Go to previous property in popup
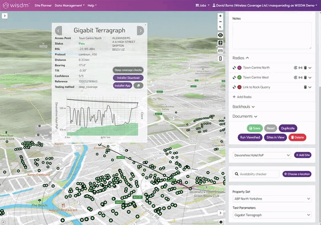The width and height of the screenshot is (321, 225). click(58, 31)
